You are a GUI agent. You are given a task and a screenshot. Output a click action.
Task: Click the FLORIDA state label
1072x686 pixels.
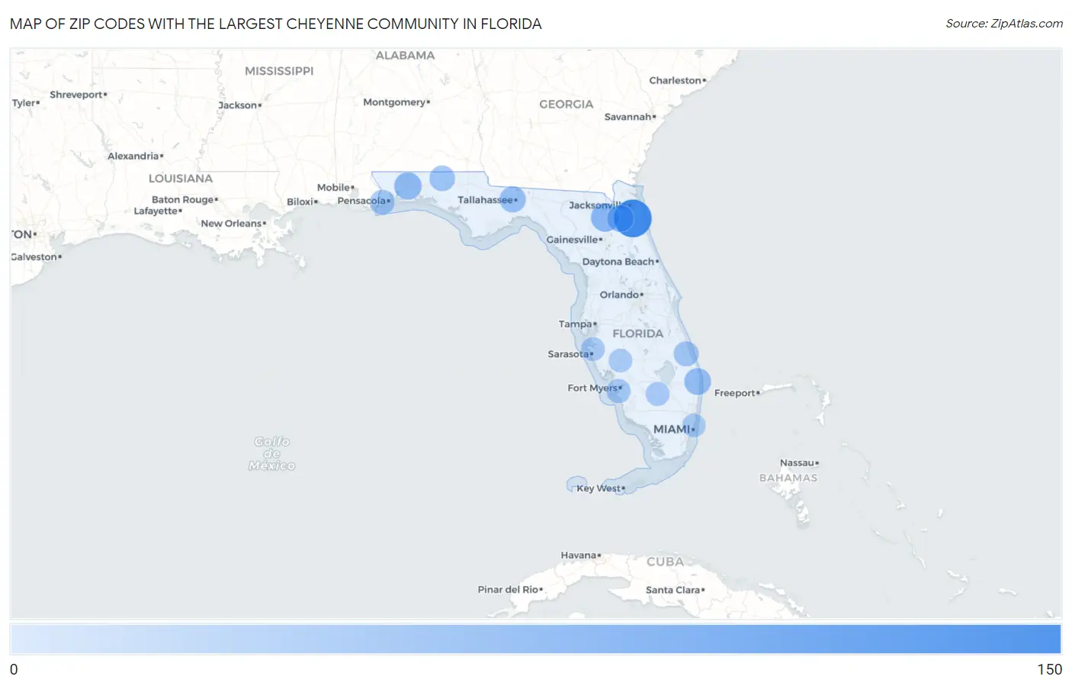pyautogui.click(x=638, y=333)
